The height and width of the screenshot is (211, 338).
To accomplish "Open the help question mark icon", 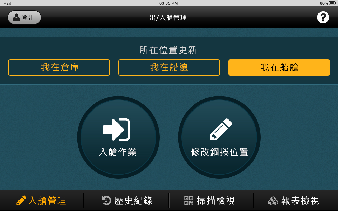I will click(x=323, y=17).
